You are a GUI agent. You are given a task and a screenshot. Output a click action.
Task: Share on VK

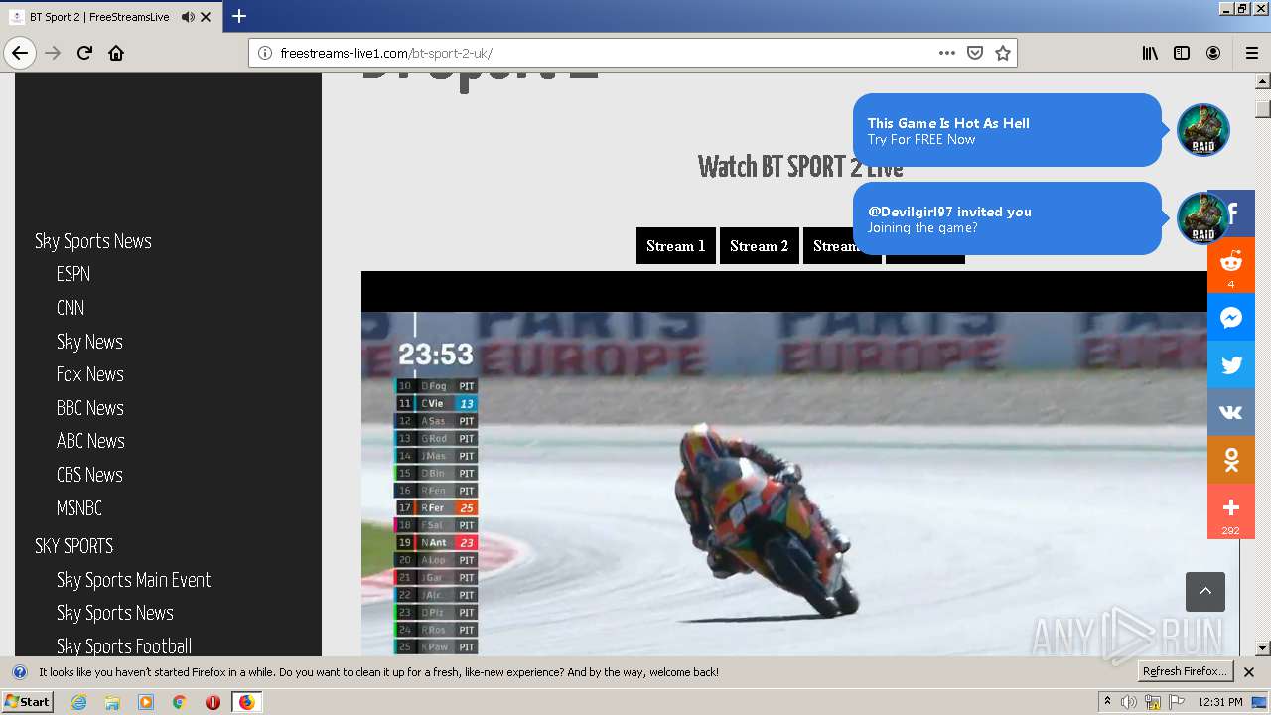tap(1231, 412)
